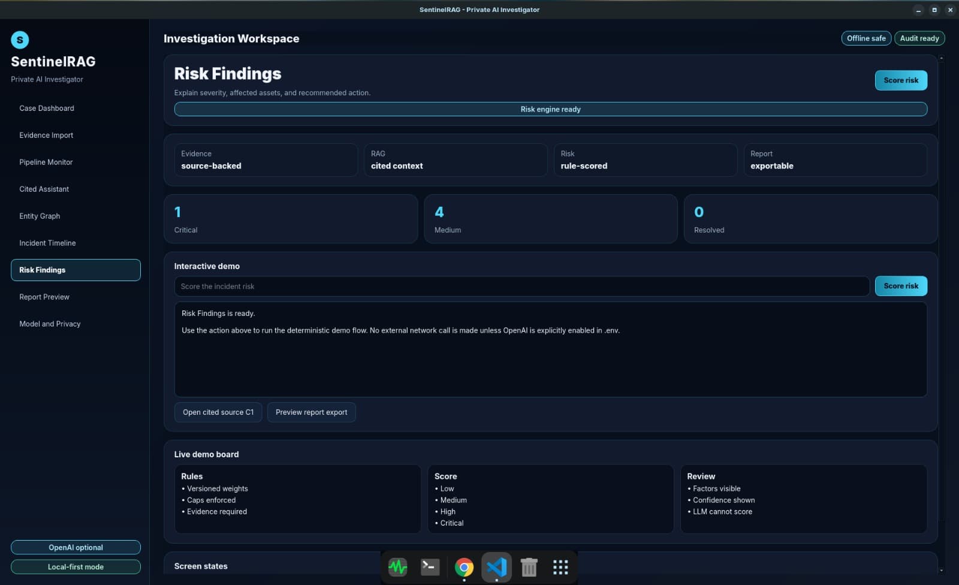Click the 'Caps enforced' rule item
This screenshot has height=585, width=959.
coord(209,500)
